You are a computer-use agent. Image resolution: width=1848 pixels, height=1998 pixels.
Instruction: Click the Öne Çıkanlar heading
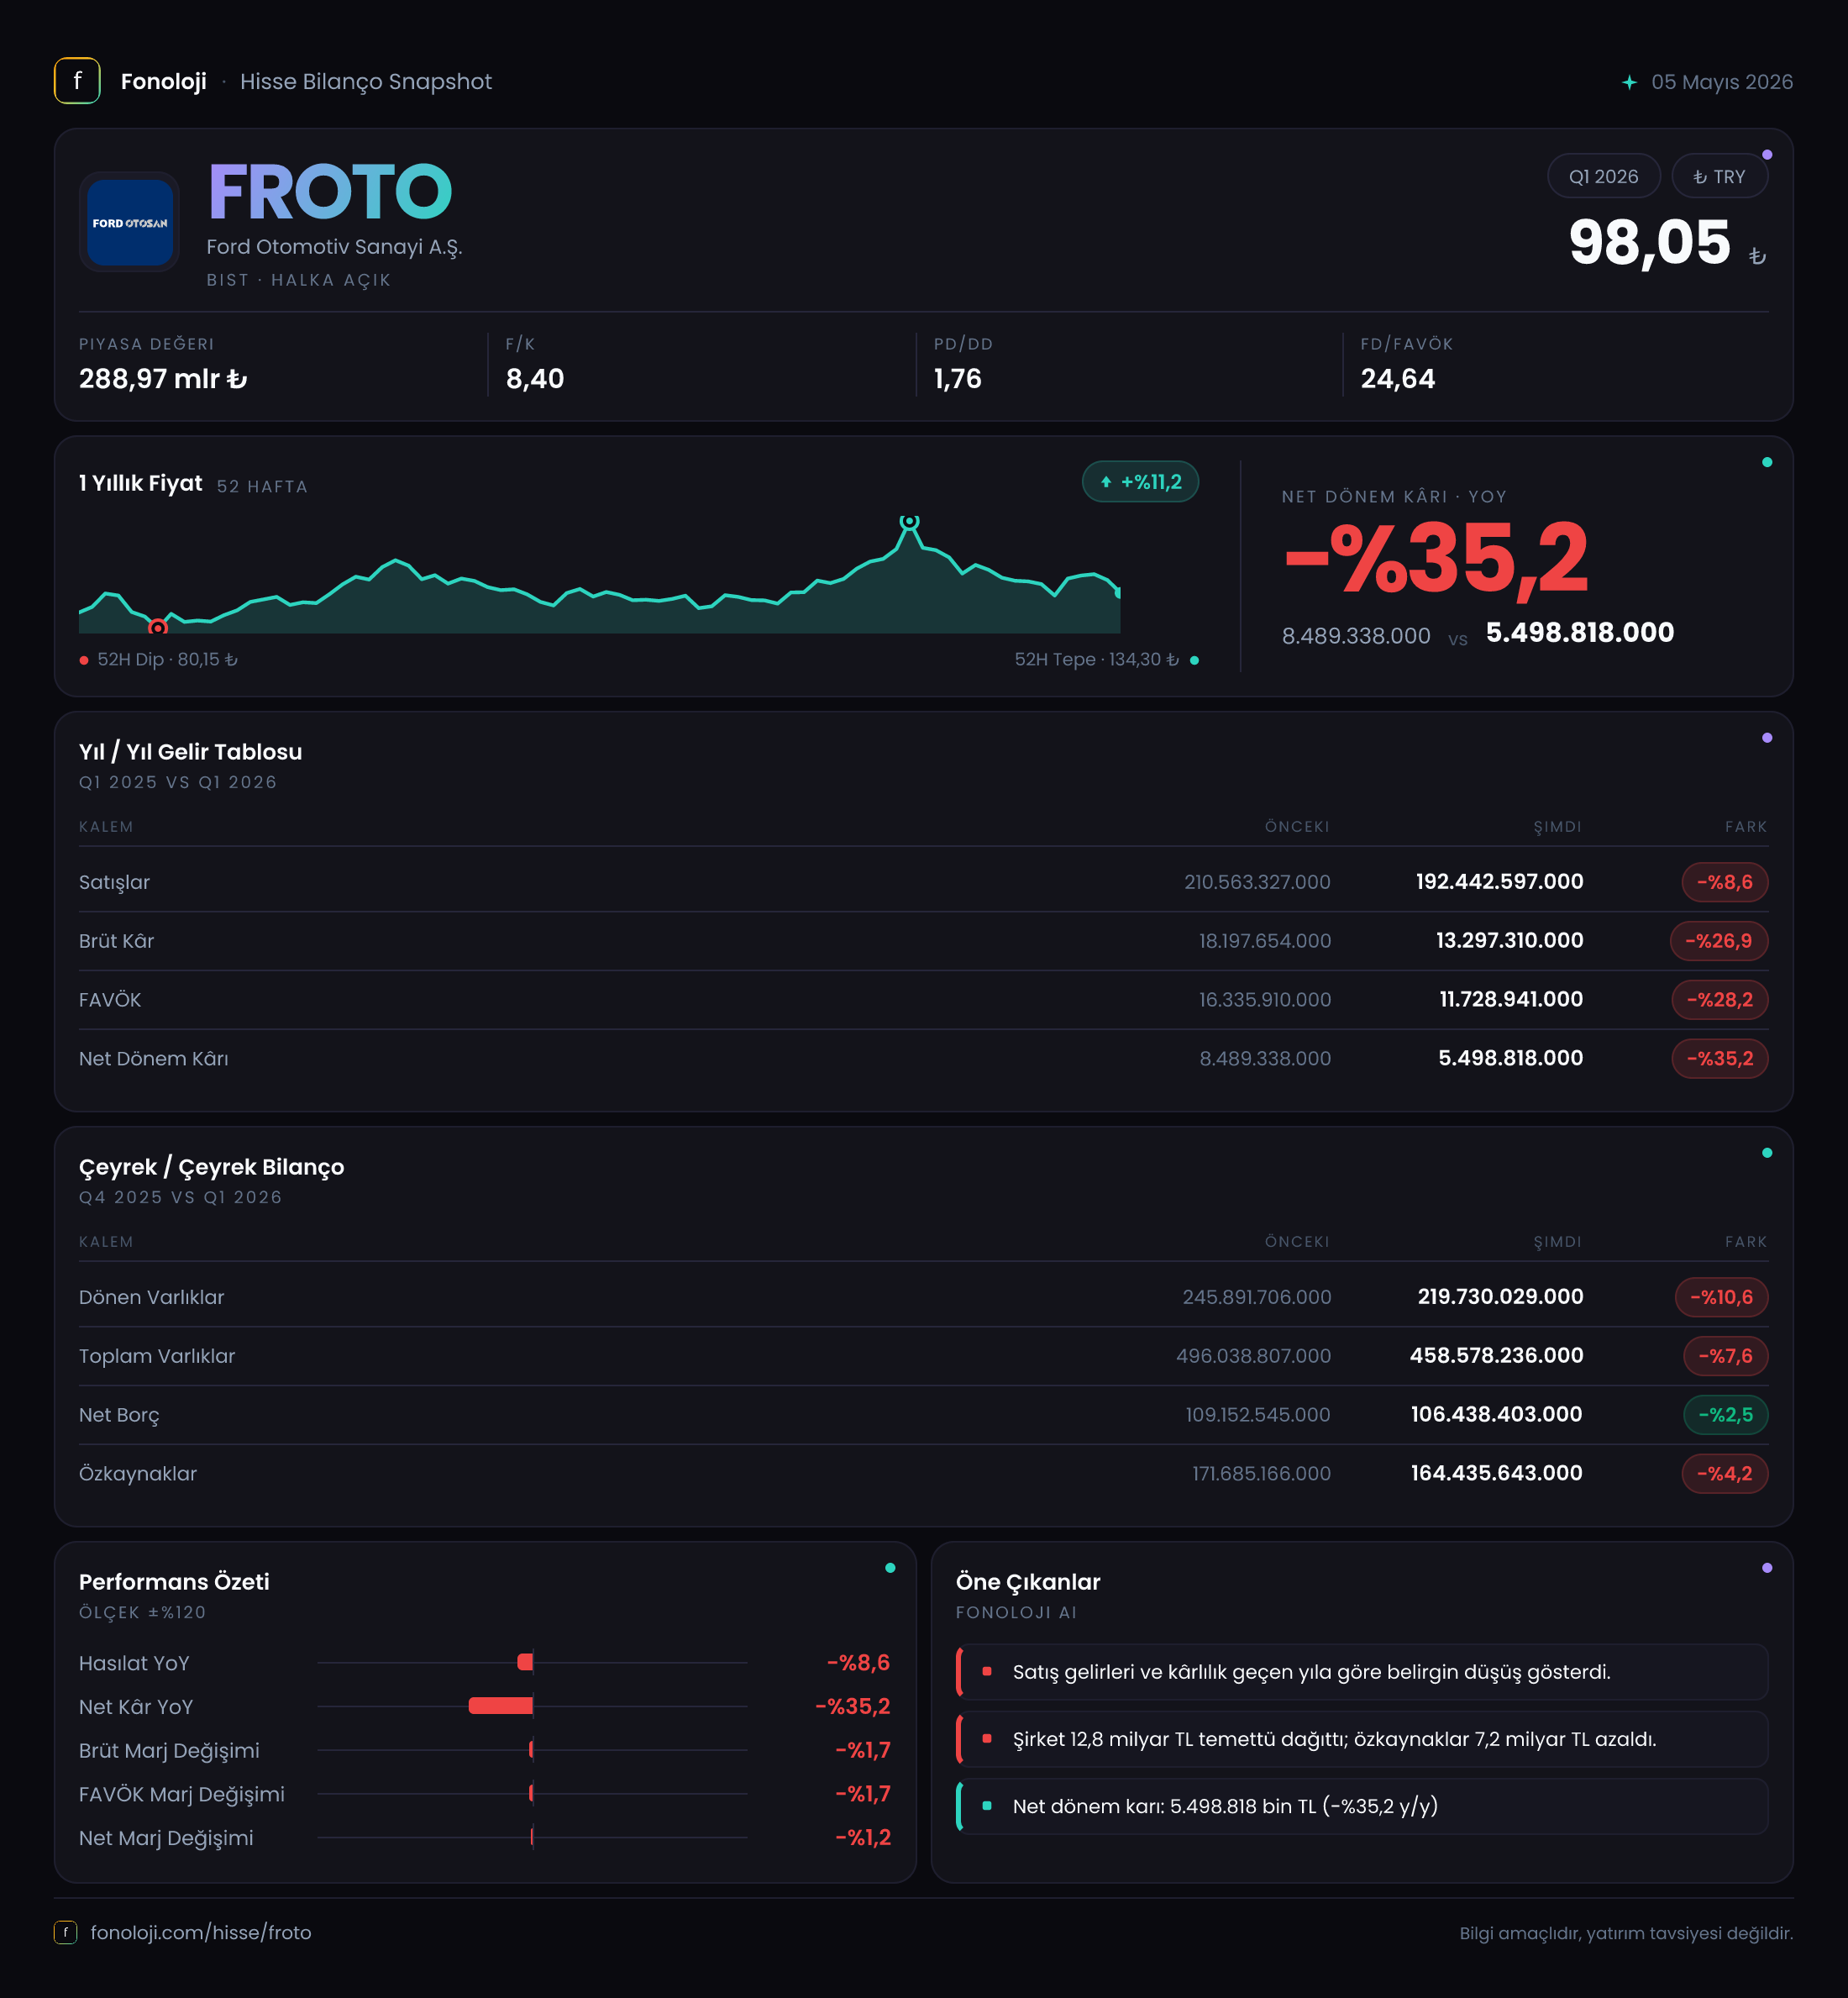pyautogui.click(x=1028, y=1582)
